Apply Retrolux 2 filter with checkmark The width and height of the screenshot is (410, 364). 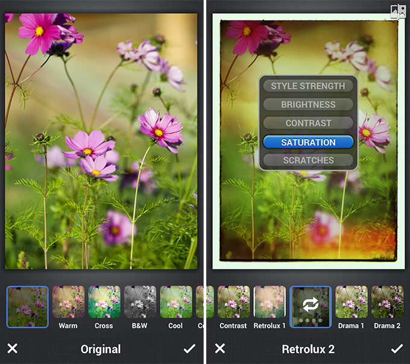click(396, 348)
